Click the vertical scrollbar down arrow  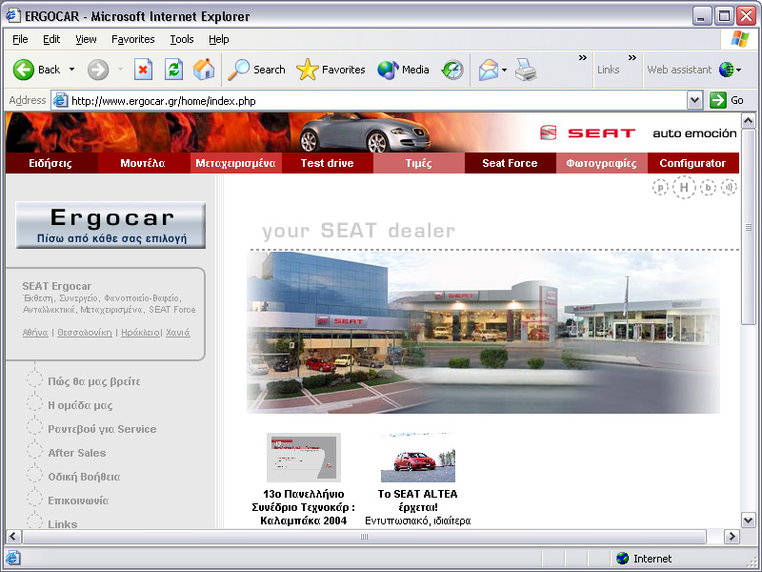tap(749, 520)
